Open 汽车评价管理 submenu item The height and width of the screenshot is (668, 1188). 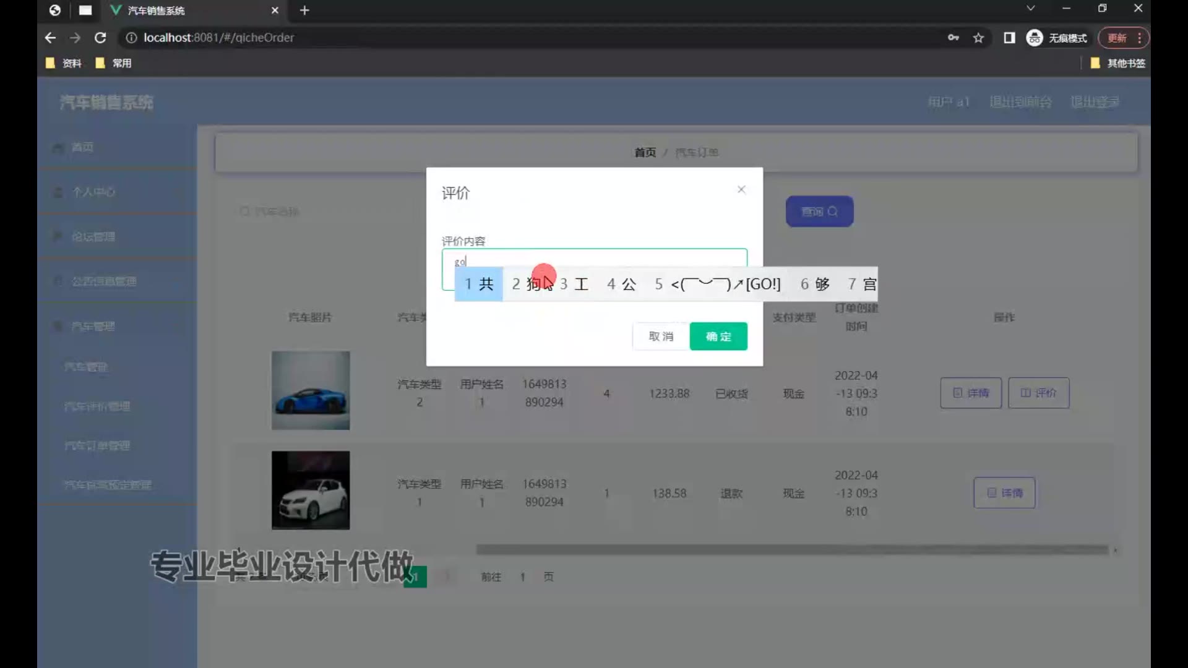pyautogui.click(x=117, y=406)
